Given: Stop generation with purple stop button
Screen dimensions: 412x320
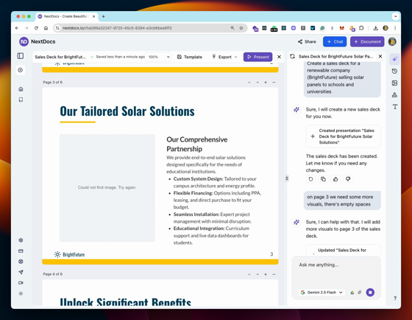Looking at the screenshot, I should 370,292.
